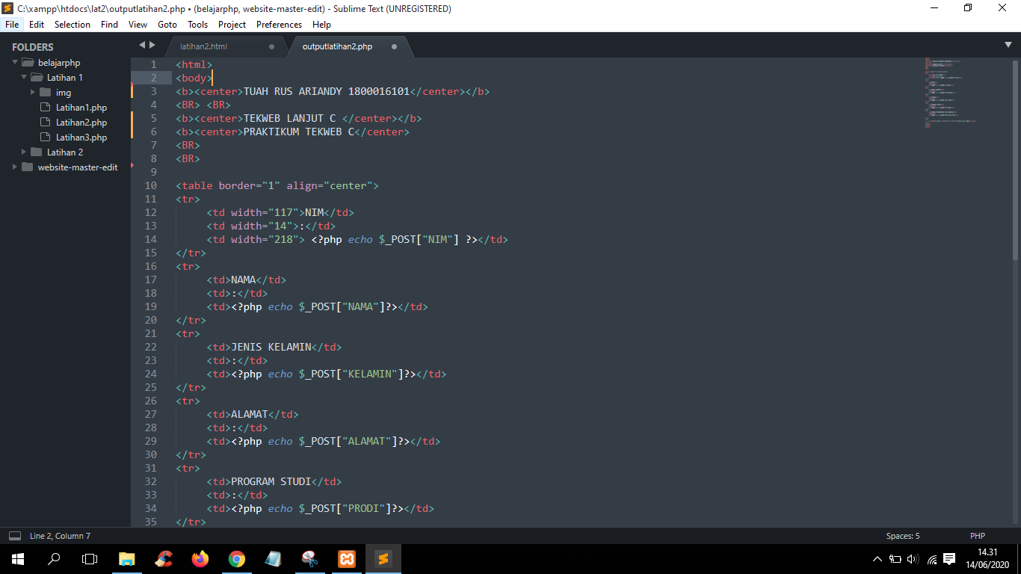Open Task View in the taskbar
This screenshot has height=574, width=1021.
point(90,559)
